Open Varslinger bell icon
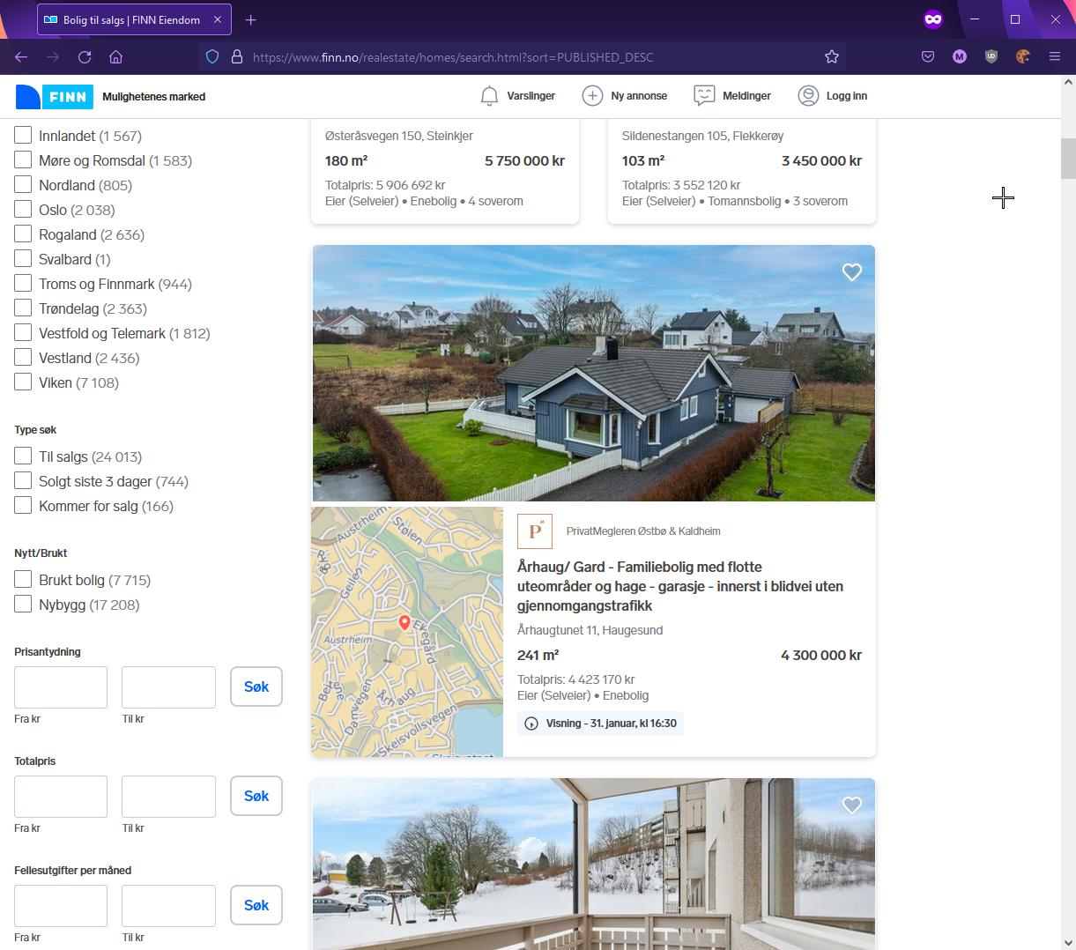The height and width of the screenshot is (950, 1076). pos(489,96)
